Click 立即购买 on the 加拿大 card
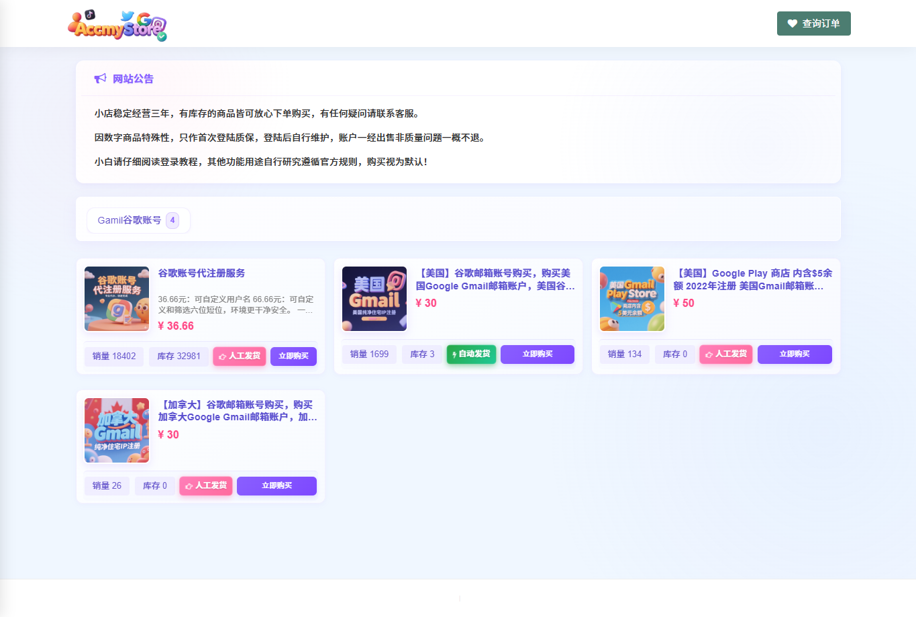Screen dimensions: 916x617 276,485
